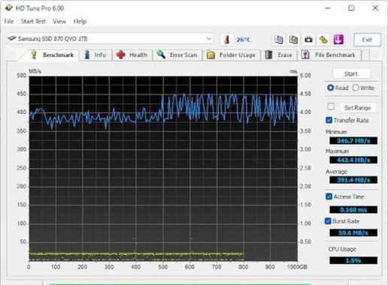The image size is (388, 285).
Task: Click the Exit button
Action: coord(367,40)
